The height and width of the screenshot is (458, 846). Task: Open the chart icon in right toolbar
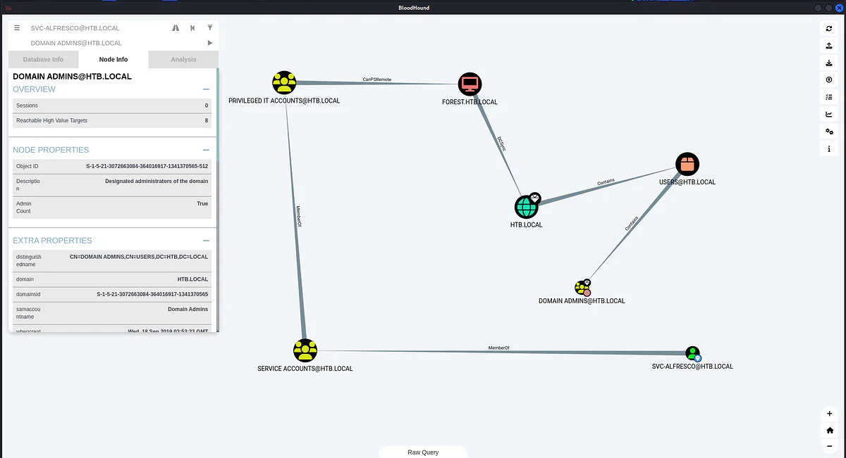[x=829, y=115]
